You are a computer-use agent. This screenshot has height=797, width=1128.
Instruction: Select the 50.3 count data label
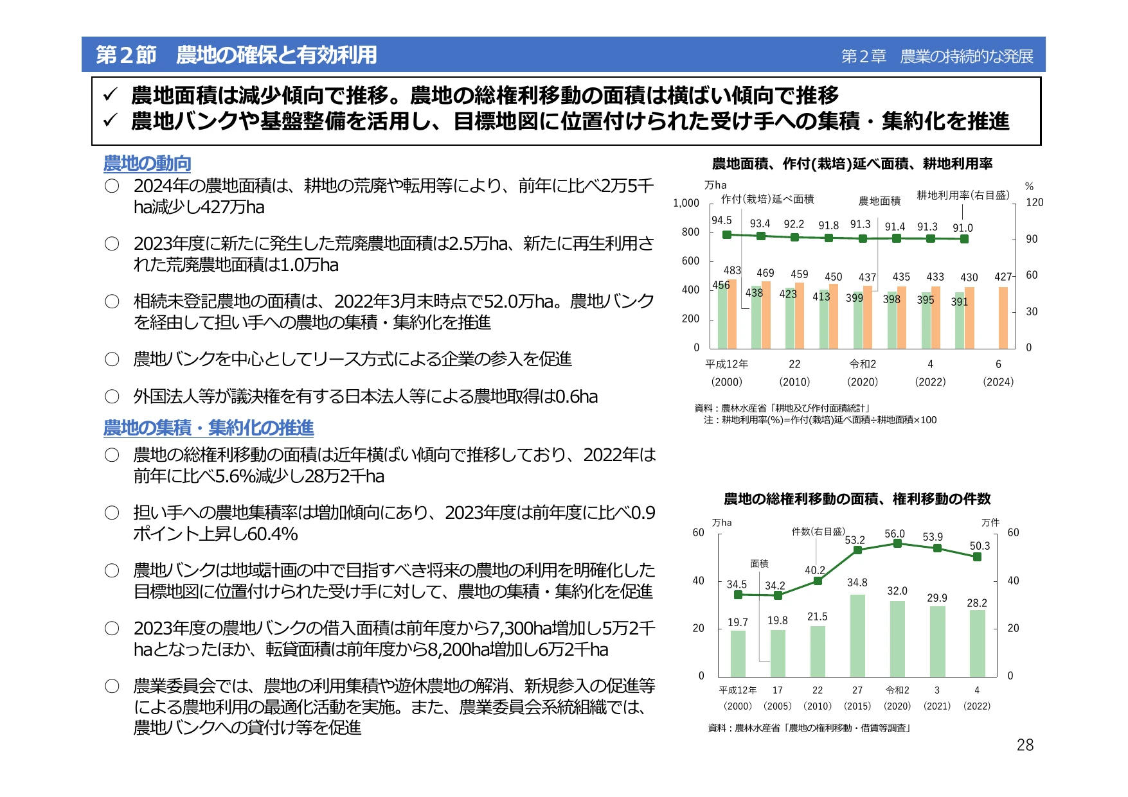pyautogui.click(x=980, y=546)
